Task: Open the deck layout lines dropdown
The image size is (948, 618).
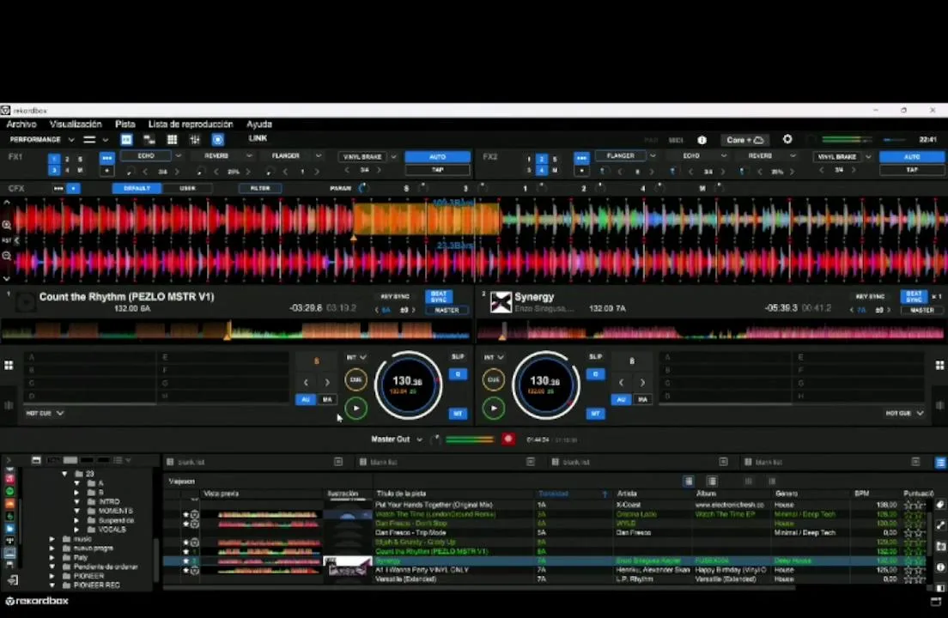Action: (95, 140)
